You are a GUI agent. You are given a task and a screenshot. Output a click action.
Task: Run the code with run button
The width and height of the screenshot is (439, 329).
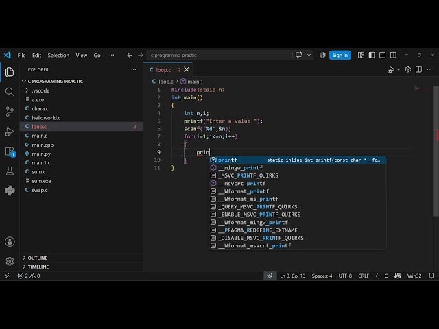click(391, 70)
